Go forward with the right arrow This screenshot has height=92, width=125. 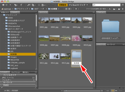(6, 5)
